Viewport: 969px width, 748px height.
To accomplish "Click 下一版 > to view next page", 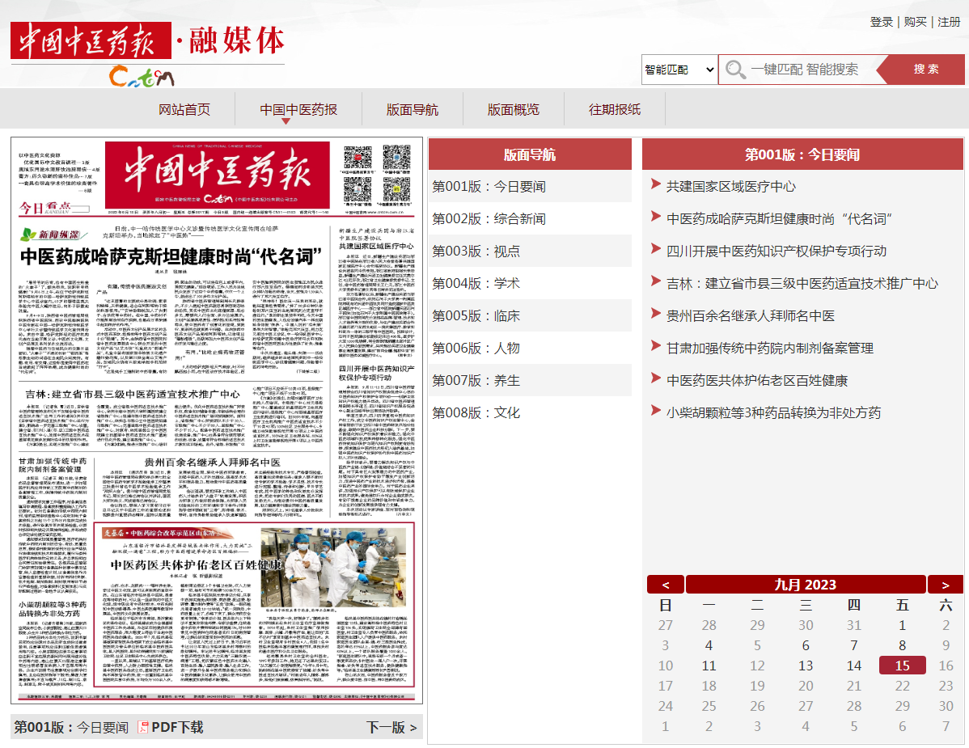I will pyautogui.click(x=391, y=727).
